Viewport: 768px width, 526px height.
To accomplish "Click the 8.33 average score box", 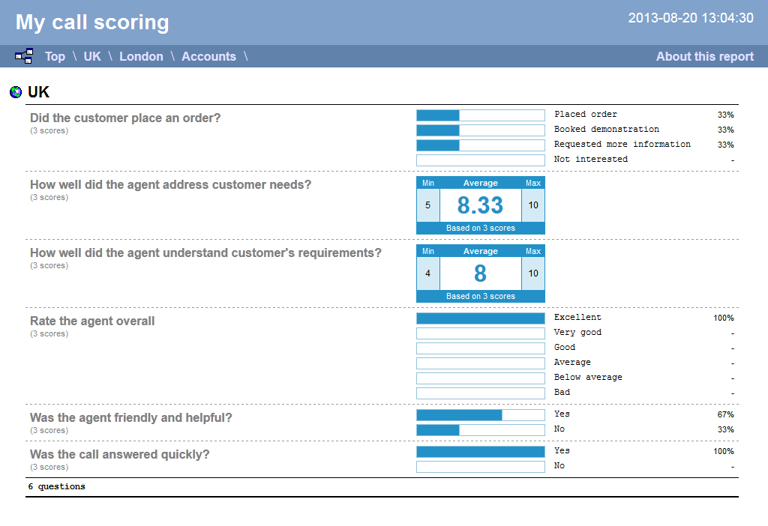I will 480,205.
